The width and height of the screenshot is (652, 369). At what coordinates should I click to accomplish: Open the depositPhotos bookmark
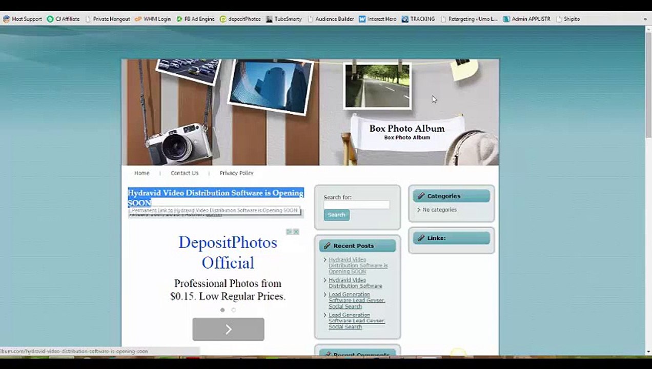[240, 19]
